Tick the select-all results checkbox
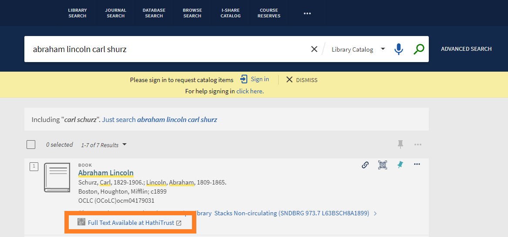Image resolution: width=508 pixels, height=237 pixels. 31,145
